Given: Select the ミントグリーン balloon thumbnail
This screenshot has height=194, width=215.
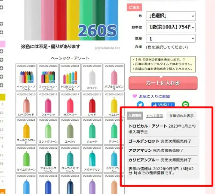Looking at the screenshot, I should tap(48, 131).
